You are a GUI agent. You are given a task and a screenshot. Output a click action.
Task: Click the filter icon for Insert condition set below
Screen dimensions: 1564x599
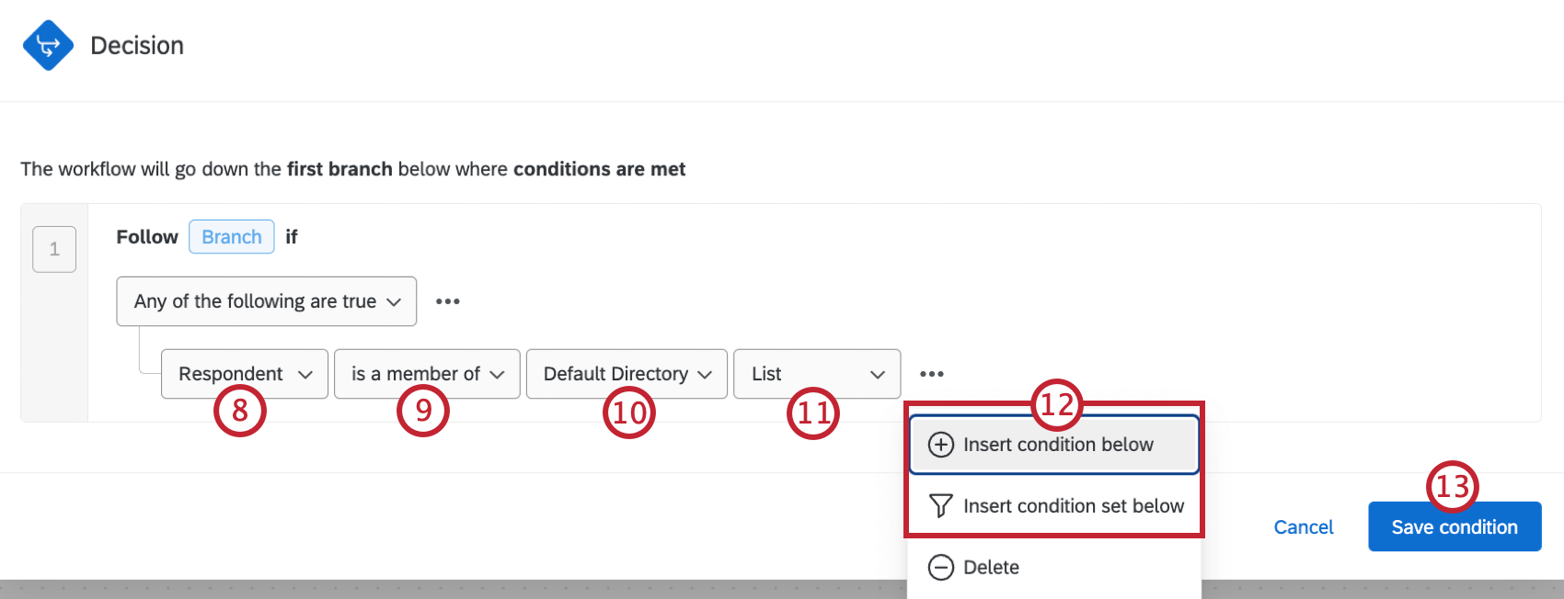point(939,505)
